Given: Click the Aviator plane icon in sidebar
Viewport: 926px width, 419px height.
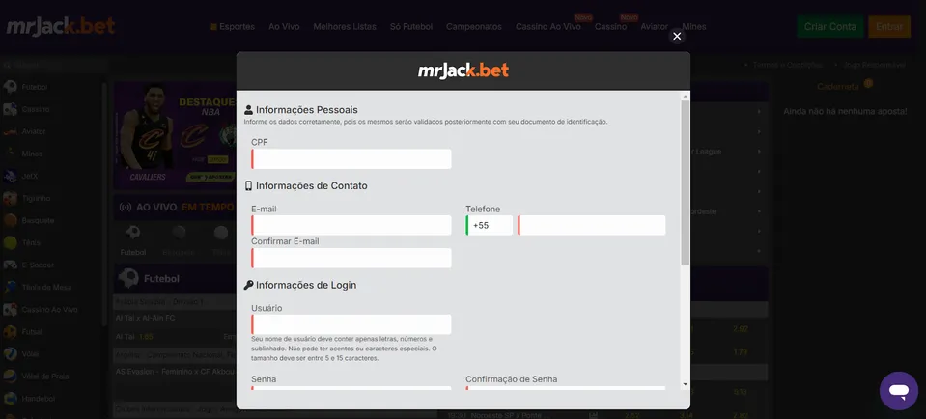Looking at the screenshot, I should (x=10, y=131).
